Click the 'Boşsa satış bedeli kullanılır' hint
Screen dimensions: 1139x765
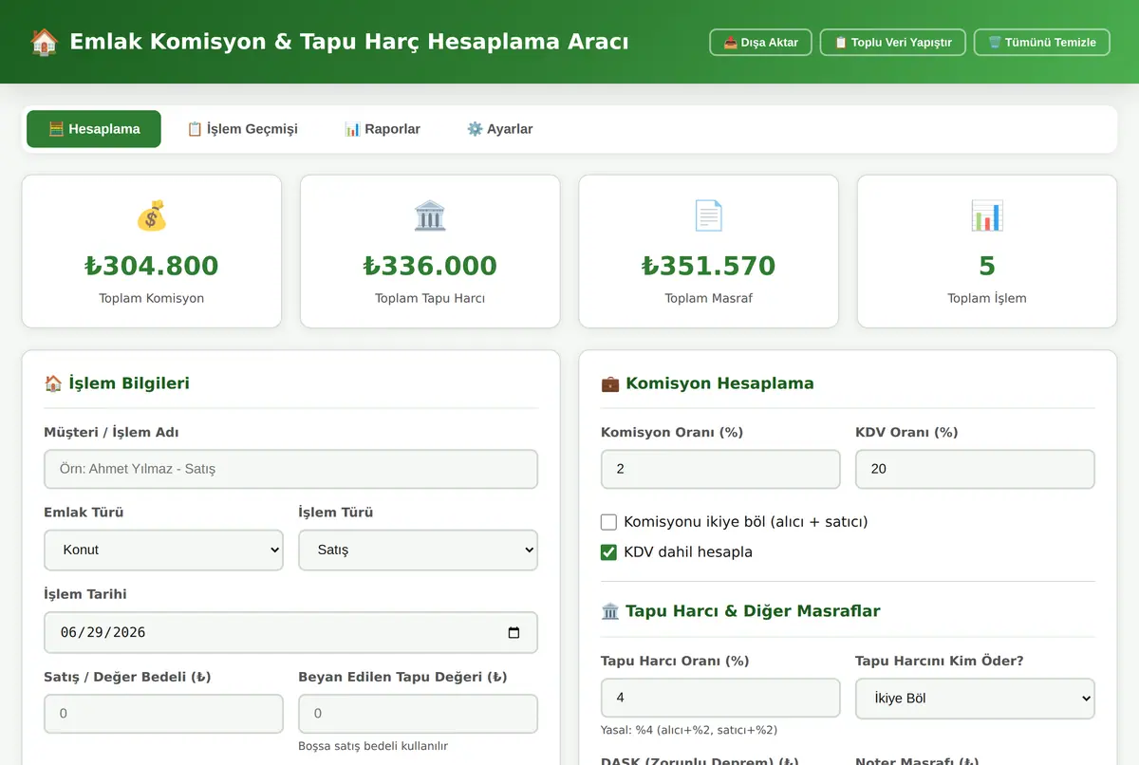tap(373, 746)
